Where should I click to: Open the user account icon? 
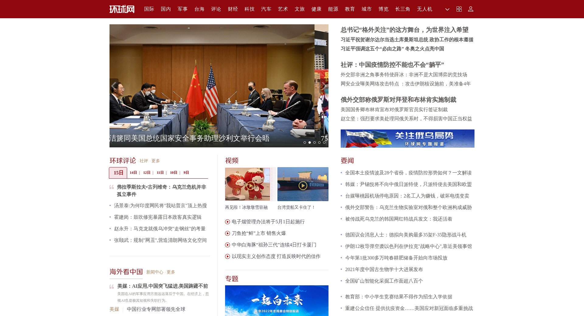click(x=471, y=9)
